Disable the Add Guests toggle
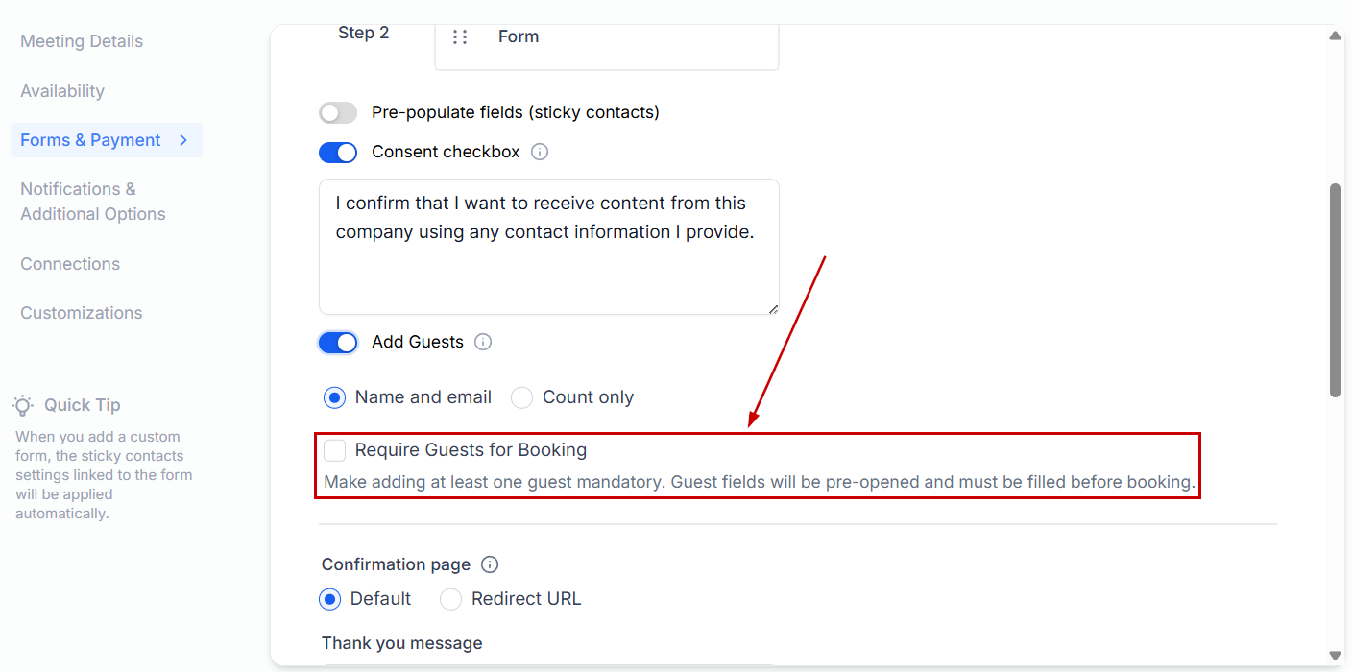 coord(338,342)
